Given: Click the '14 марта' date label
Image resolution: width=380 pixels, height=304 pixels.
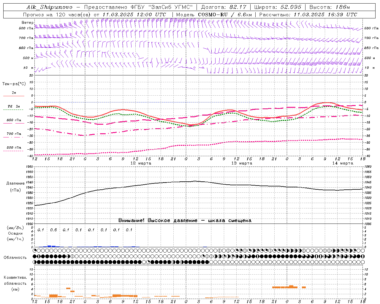Looking at the screenshot, I should point(343,163).
